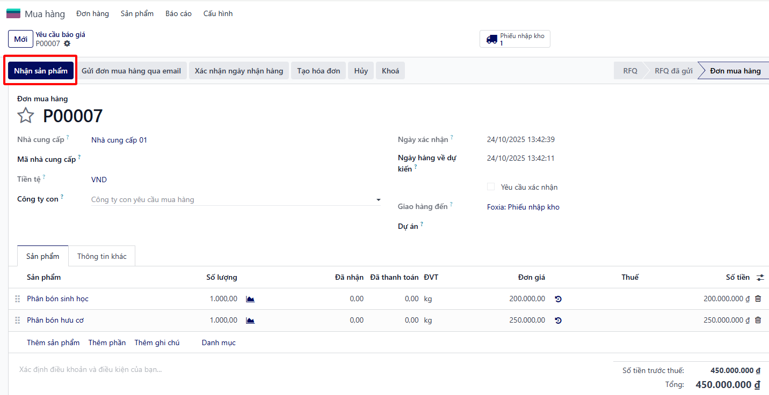The width and height of the screenshot is (769, 395).
Task: Open the Báo cáo menu
Action: point(178,13)
